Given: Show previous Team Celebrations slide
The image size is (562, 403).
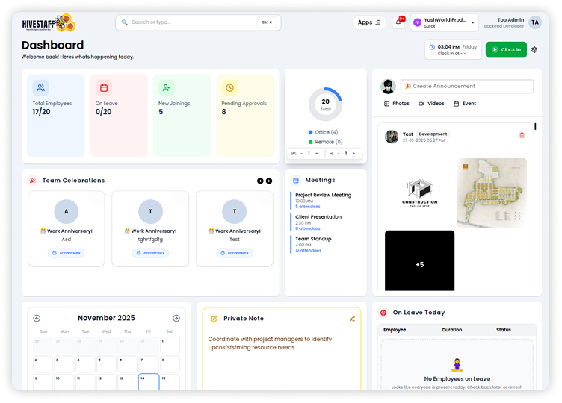Looking at the screenshot, I should pos(260,181).
